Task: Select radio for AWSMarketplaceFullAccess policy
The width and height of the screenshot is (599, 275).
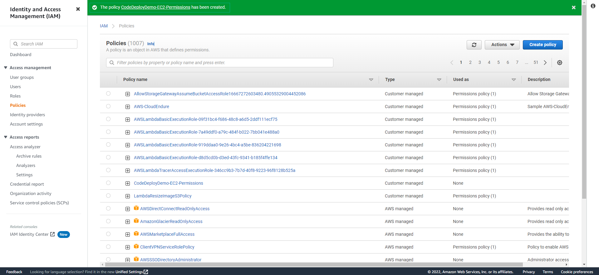Action: tap(108, 234)
